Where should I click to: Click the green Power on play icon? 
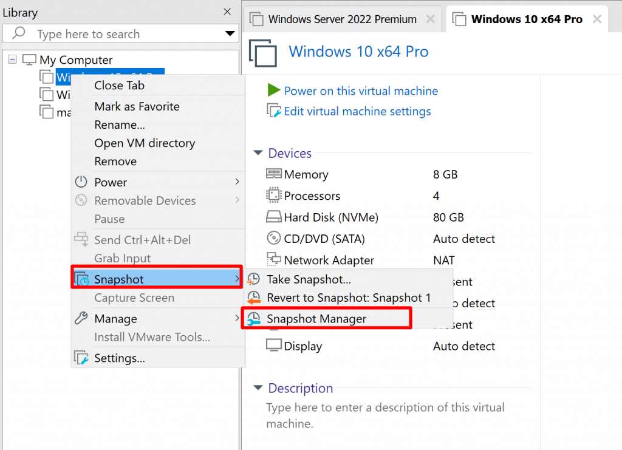click(x=274, y=90)
